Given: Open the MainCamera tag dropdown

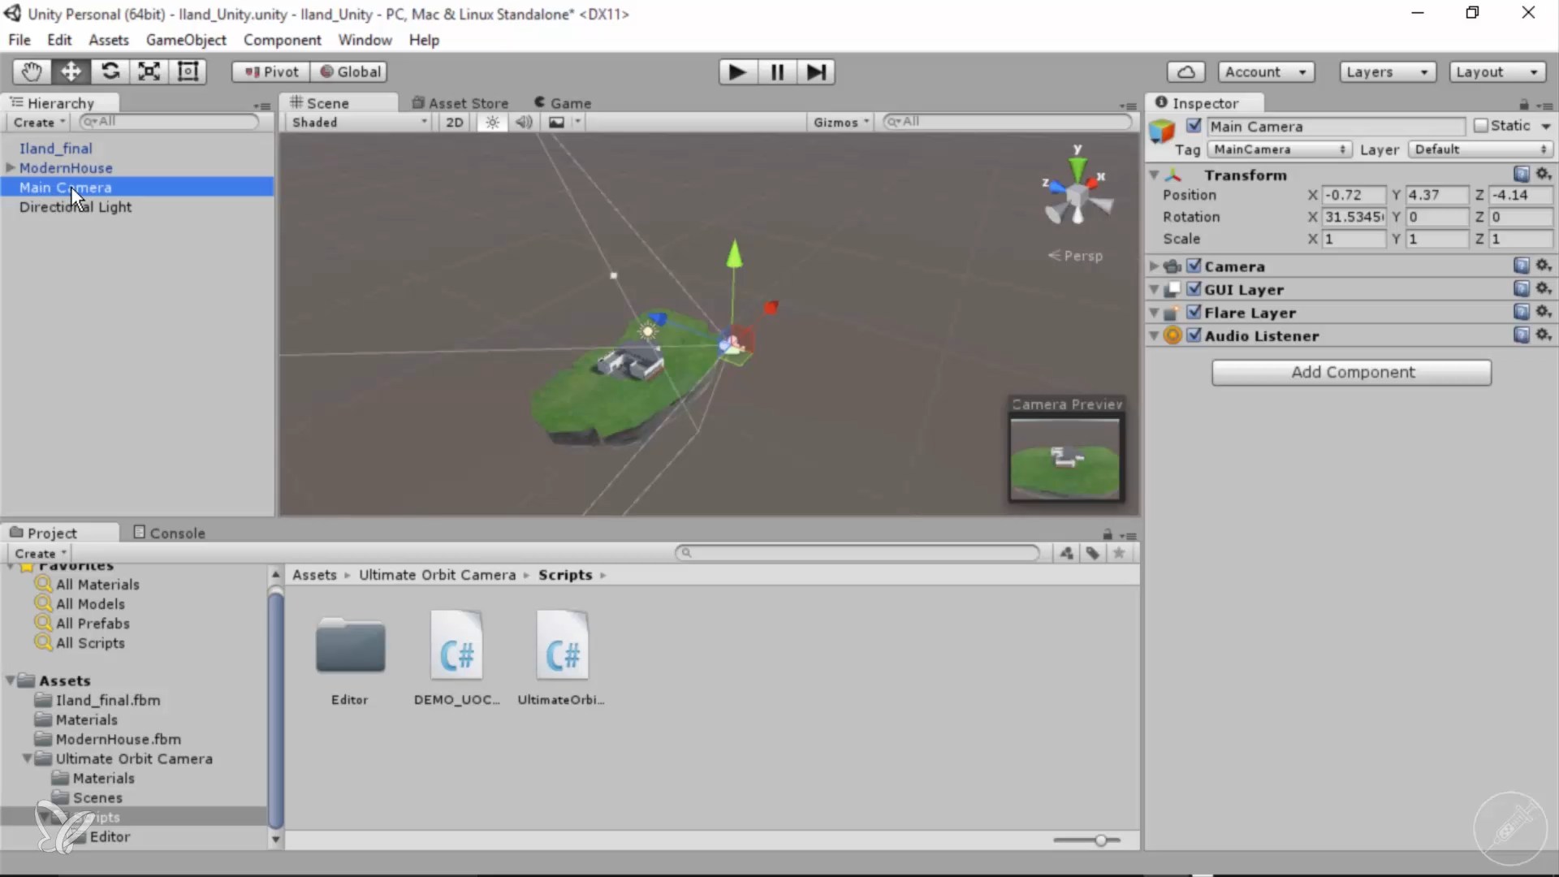Looking at the screenshot, I should point(1279,149).
